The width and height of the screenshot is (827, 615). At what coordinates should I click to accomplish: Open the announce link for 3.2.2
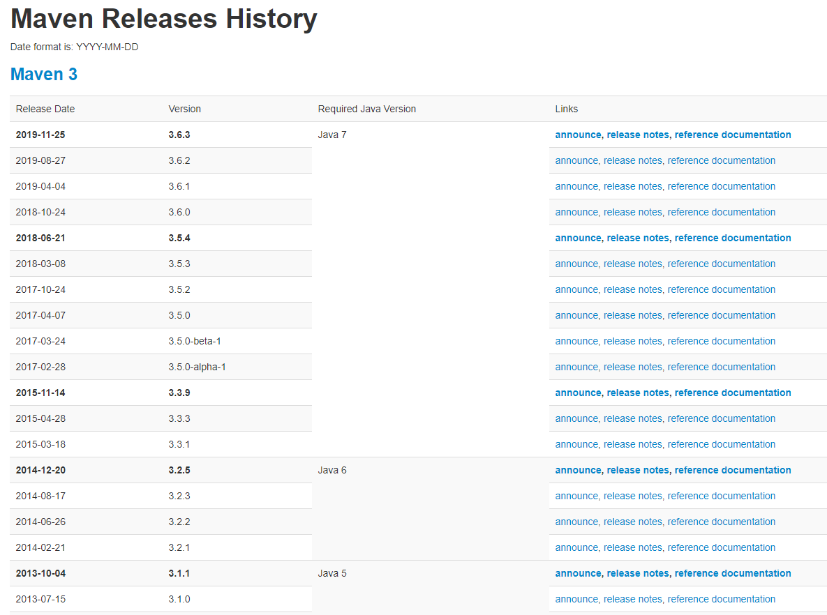[x=577, y=522]
